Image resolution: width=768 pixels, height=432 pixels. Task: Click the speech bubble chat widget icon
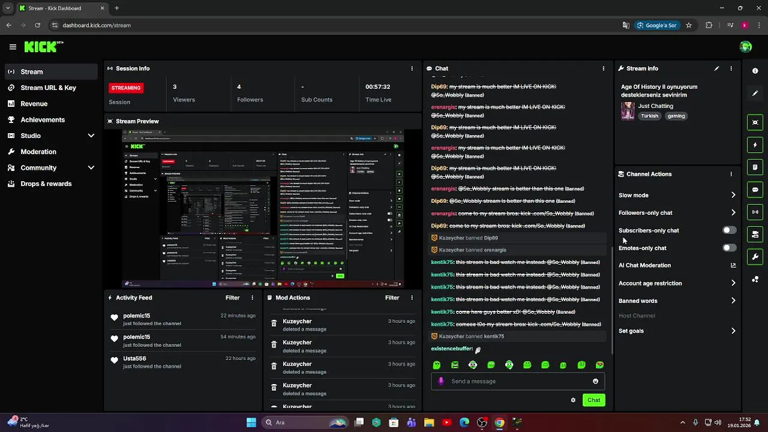(x=755, y=190)
